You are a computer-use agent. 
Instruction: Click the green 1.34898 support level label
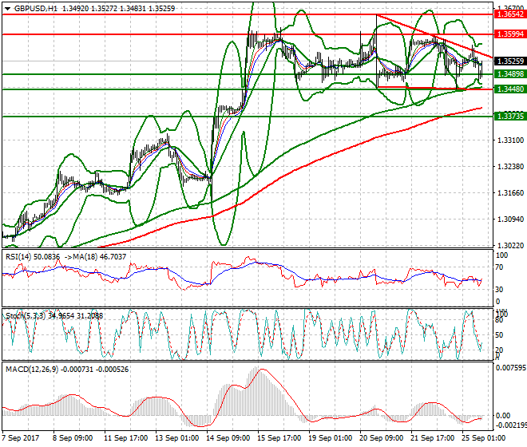tap(510, 74)
